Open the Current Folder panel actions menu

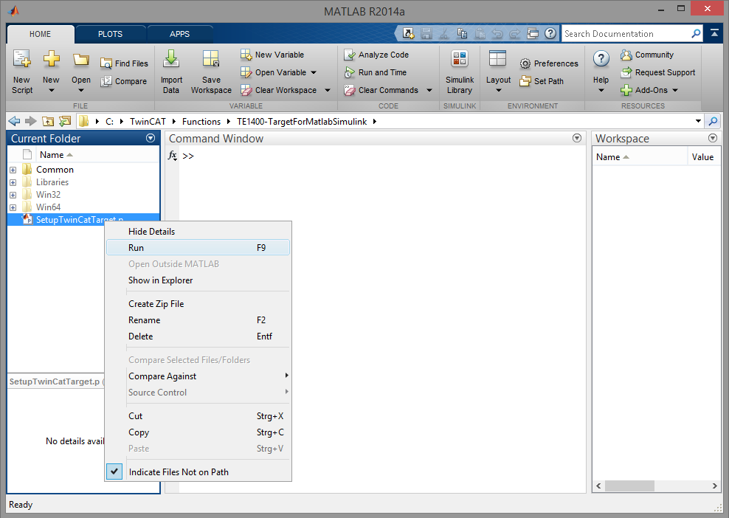(x=151, y=138)
